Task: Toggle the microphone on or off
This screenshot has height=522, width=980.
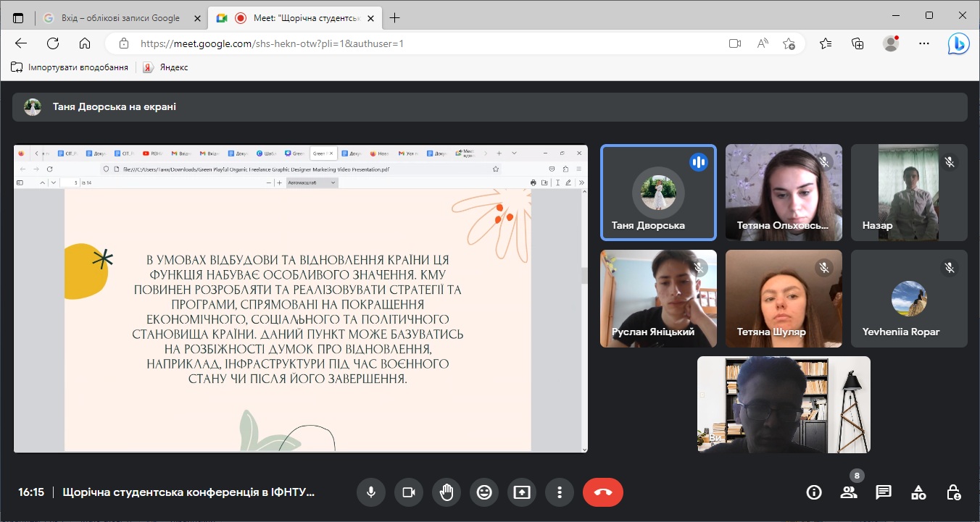Action: 370,492
